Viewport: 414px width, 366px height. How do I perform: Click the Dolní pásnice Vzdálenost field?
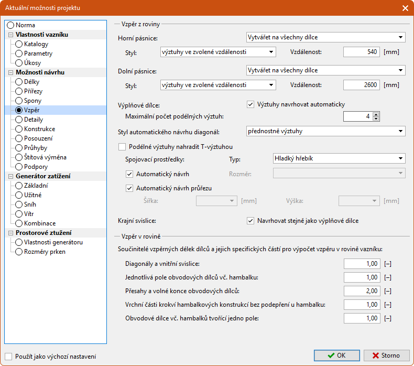coord(362,85)
